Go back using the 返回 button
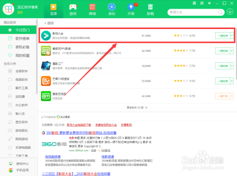This screenshot has width=237, height=176. [49, 23]
